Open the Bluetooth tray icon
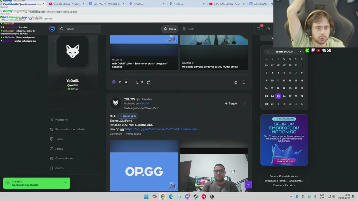 tap(297, 197)
